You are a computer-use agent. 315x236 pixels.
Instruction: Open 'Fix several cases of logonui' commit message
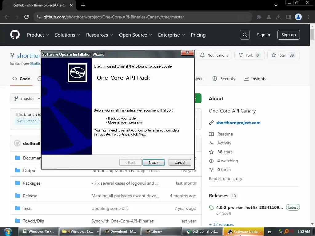point(125,183)
